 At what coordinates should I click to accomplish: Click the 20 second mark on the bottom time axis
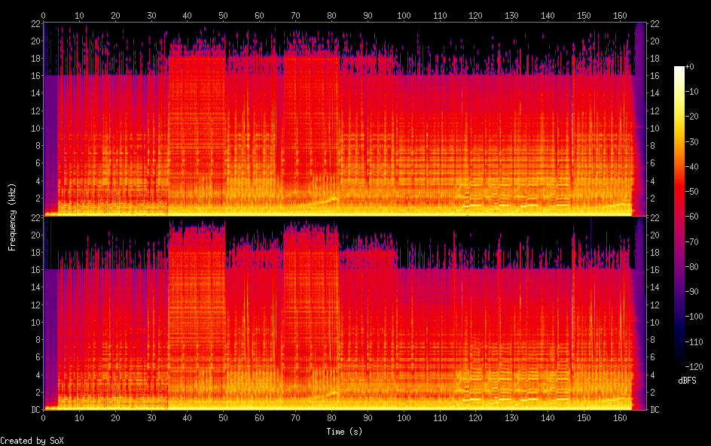(x=115, y=417)
